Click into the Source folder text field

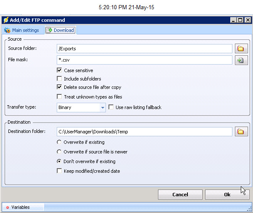144,49
